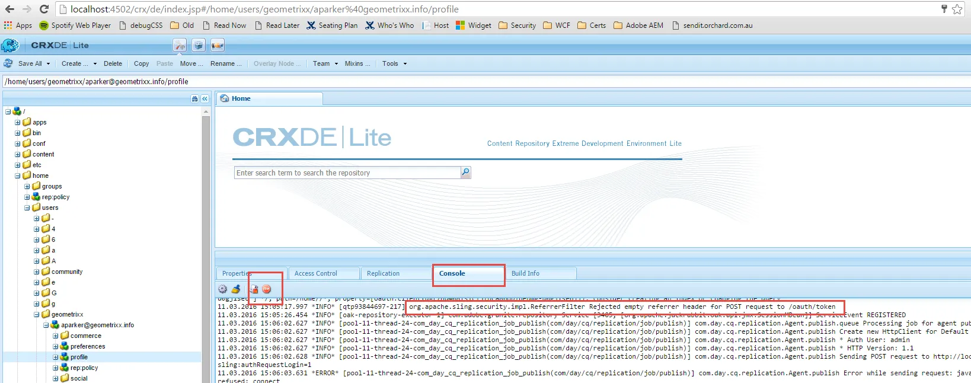This screenshot has height=383, width=971.
Task: Open the sendit.orchard.com.au bookmark
Action: (x=712, y=25)
